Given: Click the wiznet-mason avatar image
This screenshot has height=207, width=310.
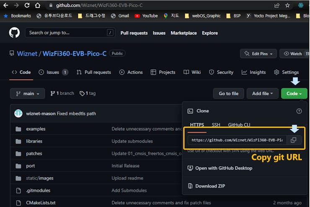Looking at the screenshot, I should click(x=18, y=113).
